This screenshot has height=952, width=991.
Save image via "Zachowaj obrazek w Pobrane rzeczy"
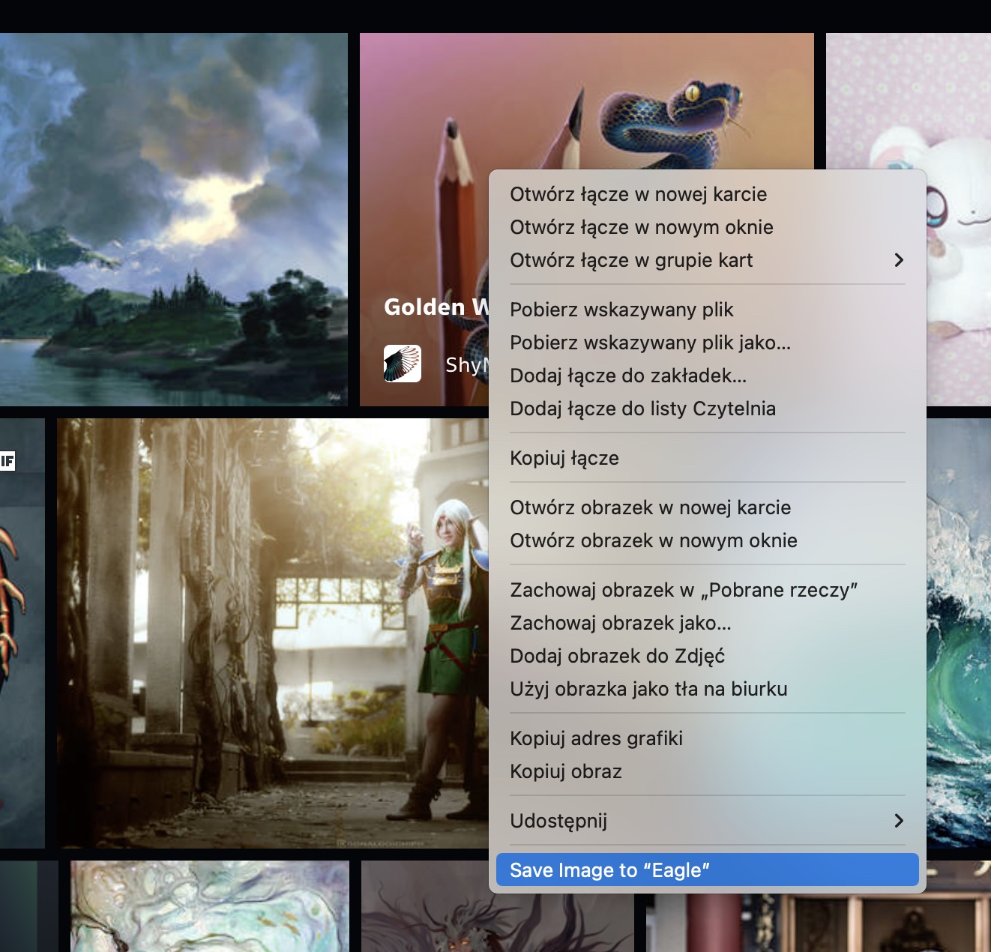coord(707,590)
